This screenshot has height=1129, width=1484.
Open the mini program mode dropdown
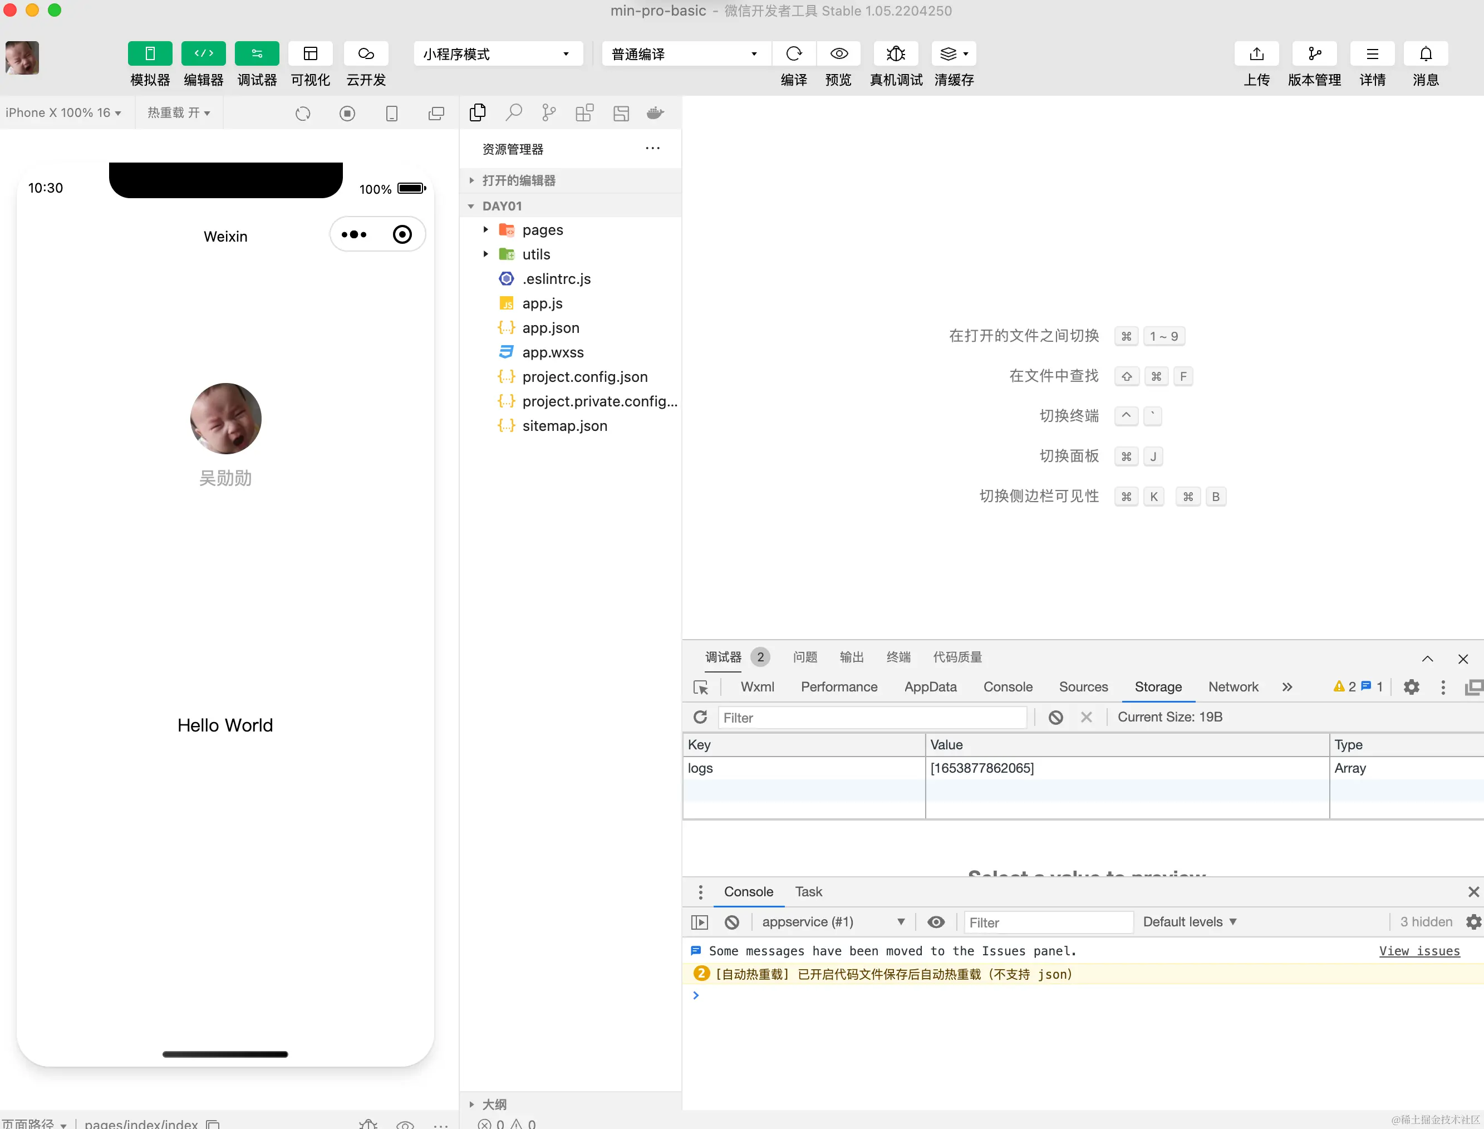[x=497, y=54]
